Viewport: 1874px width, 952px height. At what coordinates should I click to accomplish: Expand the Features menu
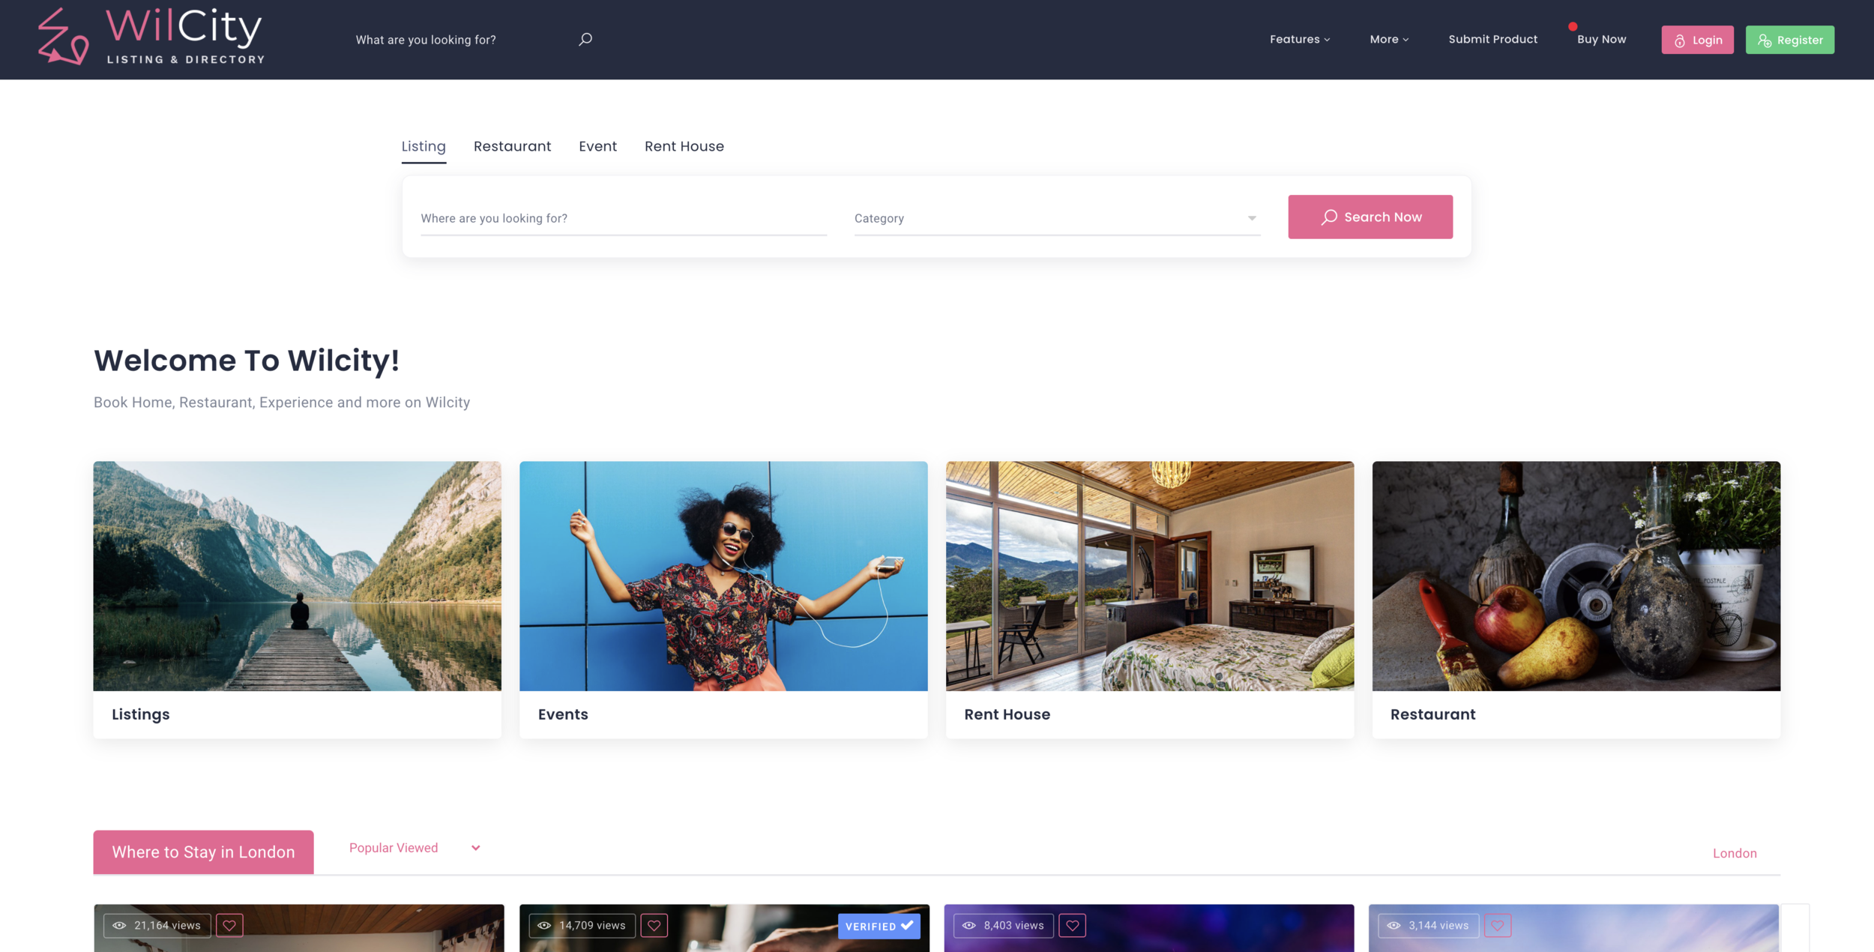(x=1300, y=39)
